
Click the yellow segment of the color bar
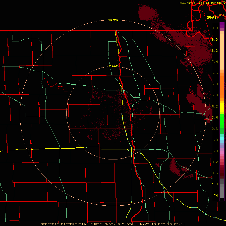222,107
